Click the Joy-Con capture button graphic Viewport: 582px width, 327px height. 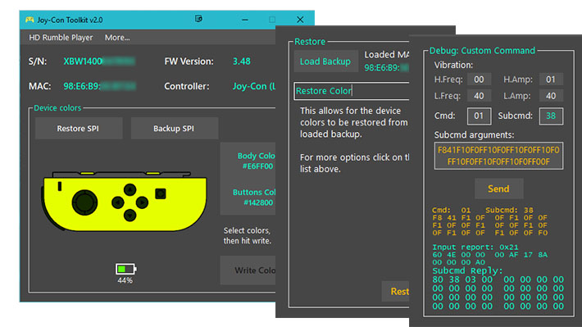click(x=161, y=193)
